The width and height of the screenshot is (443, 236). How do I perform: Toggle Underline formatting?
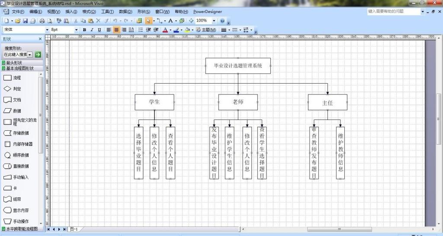pyautogui.click(x=99, y=30)
